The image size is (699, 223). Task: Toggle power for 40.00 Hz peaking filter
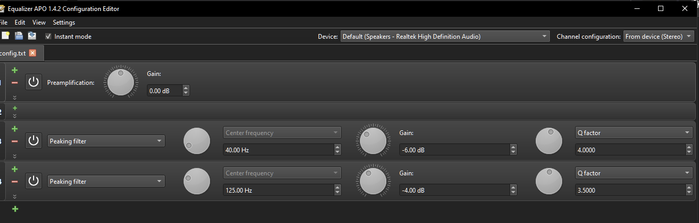(34, 141)
